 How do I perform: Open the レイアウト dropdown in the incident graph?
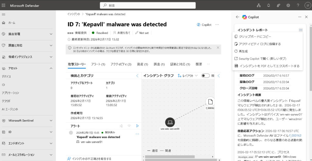pos(188,75)
